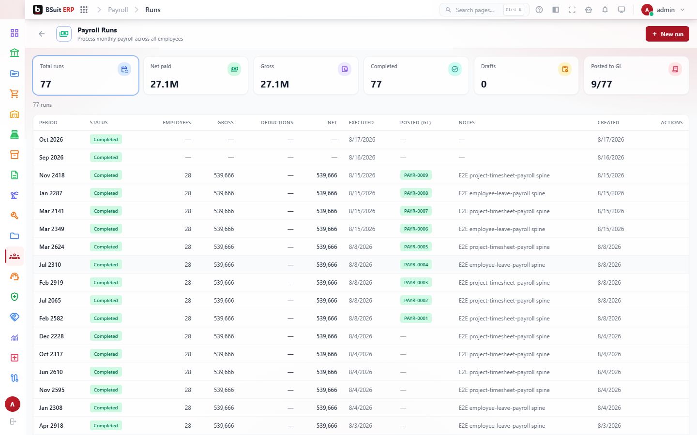Toggle fullscreen mode icon

pyautogui.click(x=572, y=10)
